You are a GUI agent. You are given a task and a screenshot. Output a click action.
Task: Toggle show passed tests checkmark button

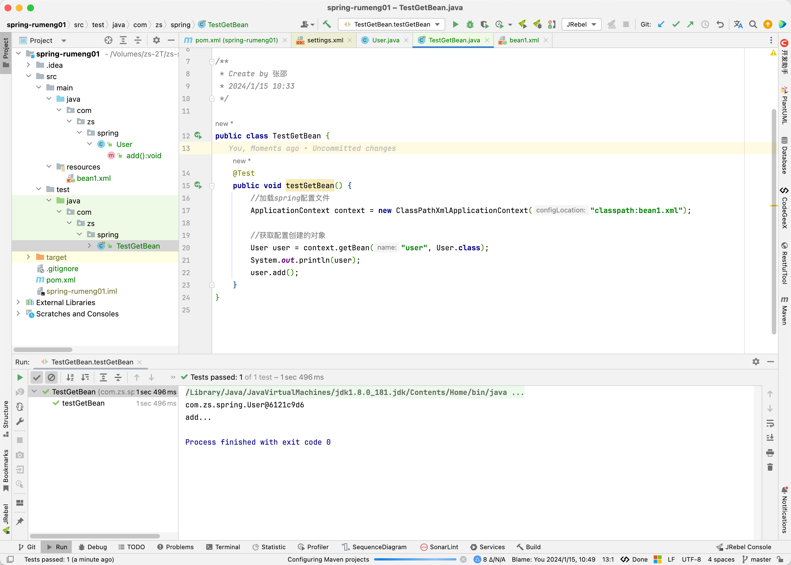[x=36, y=377]
